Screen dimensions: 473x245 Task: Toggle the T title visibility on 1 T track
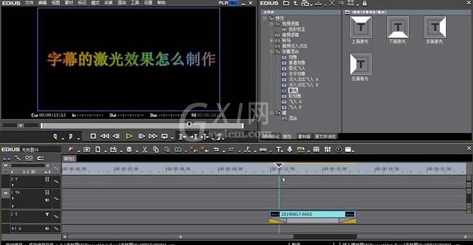coord(47,215)
